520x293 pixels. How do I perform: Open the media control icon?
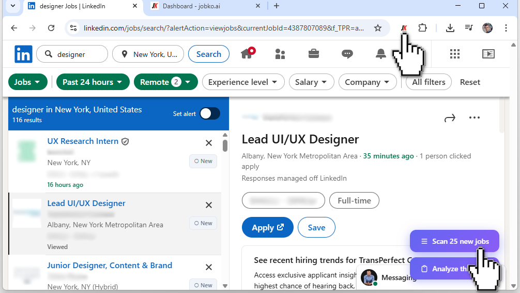[469, 27]
